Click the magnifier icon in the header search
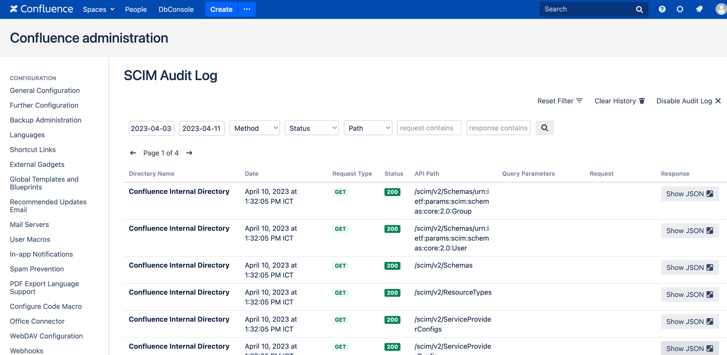The width and height of the screenshot is (727, 355). 639,9
